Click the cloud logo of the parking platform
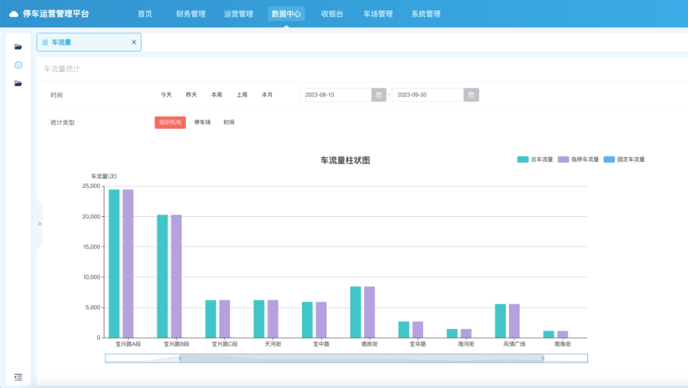 (13, 14)
